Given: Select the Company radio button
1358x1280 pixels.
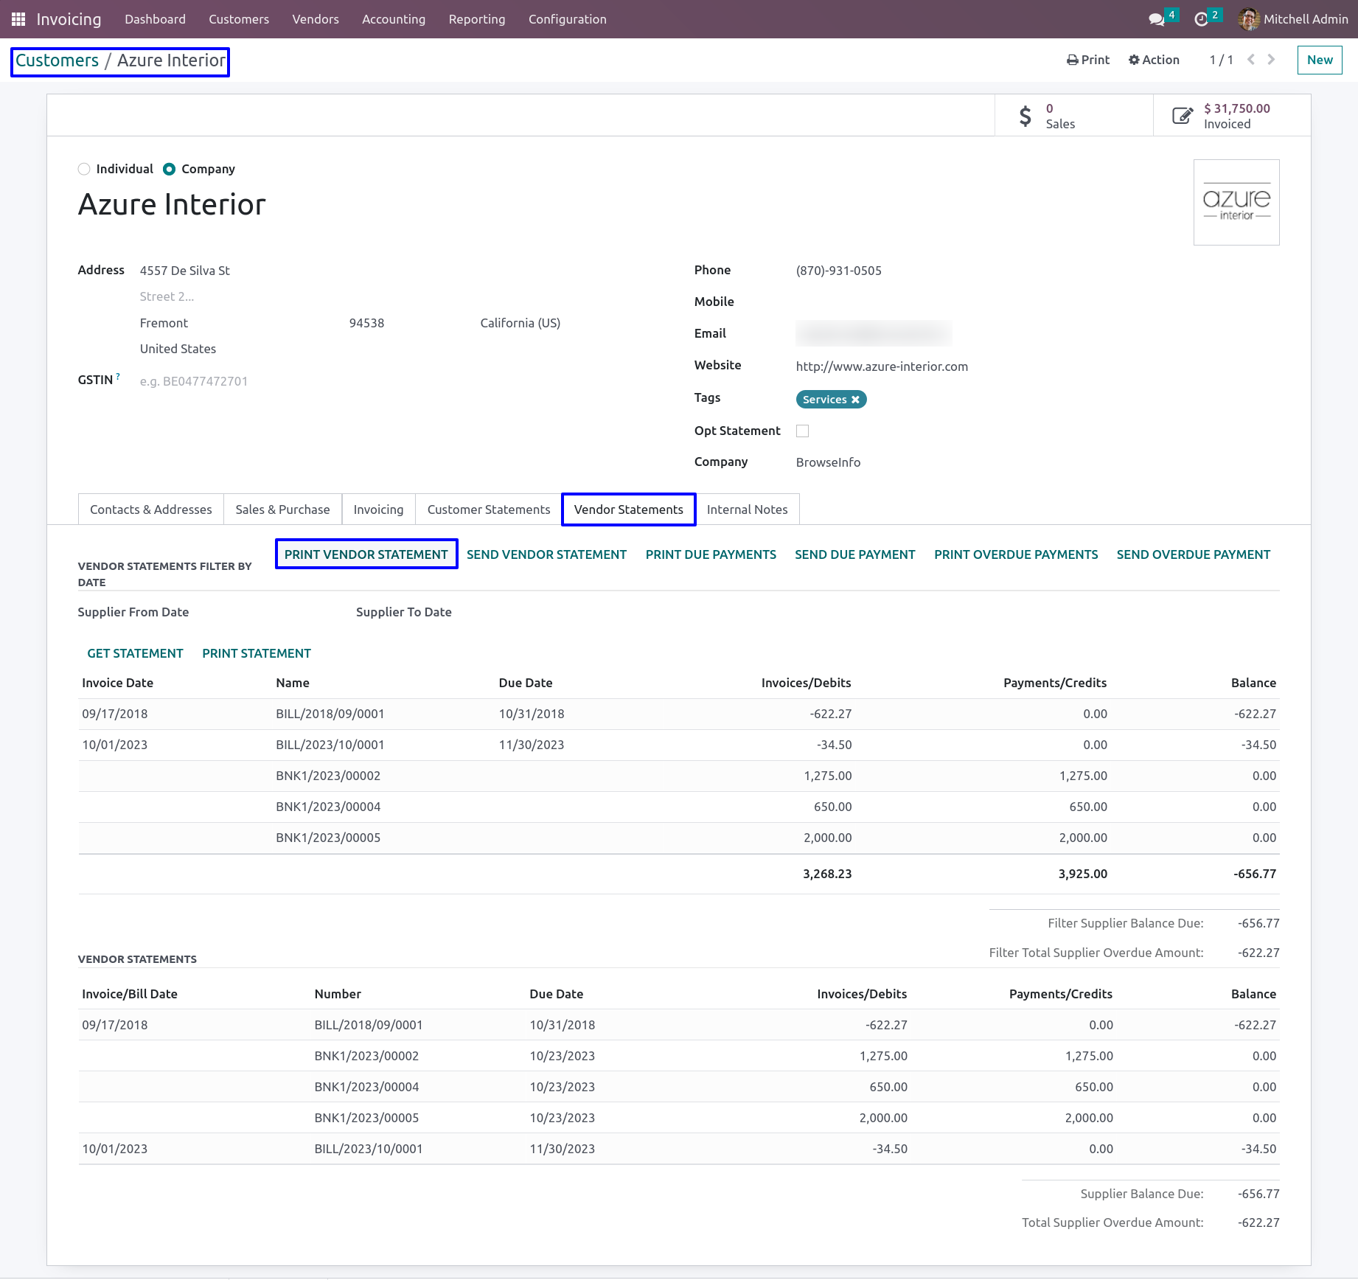Looking at the screenshot, I should (x=169, y=169).
